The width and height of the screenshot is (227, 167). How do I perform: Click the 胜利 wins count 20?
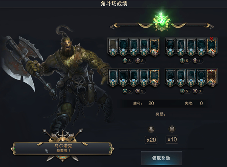click(151, 103)
